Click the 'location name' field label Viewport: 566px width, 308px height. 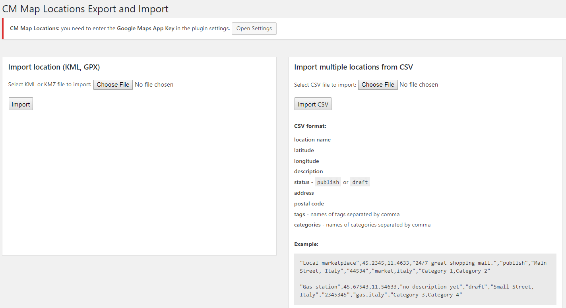click(312, 140)
